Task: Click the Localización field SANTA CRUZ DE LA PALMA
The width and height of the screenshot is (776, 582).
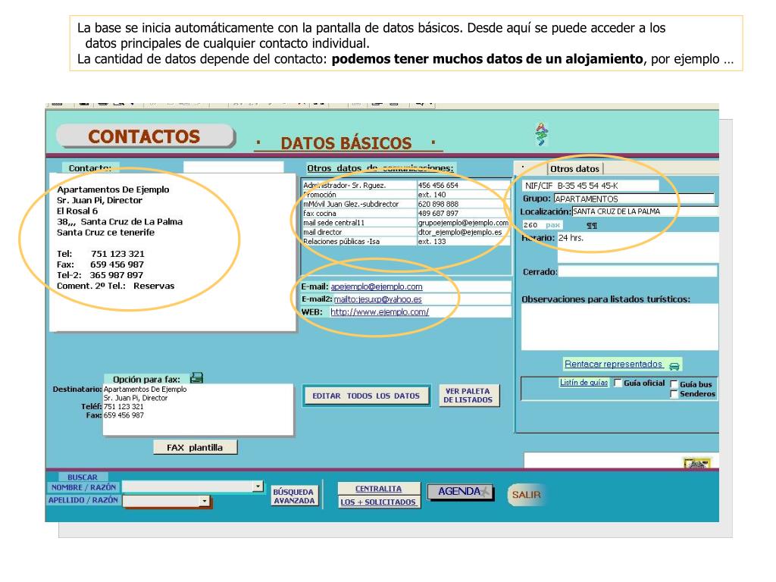Action: [x=644, y=211]
